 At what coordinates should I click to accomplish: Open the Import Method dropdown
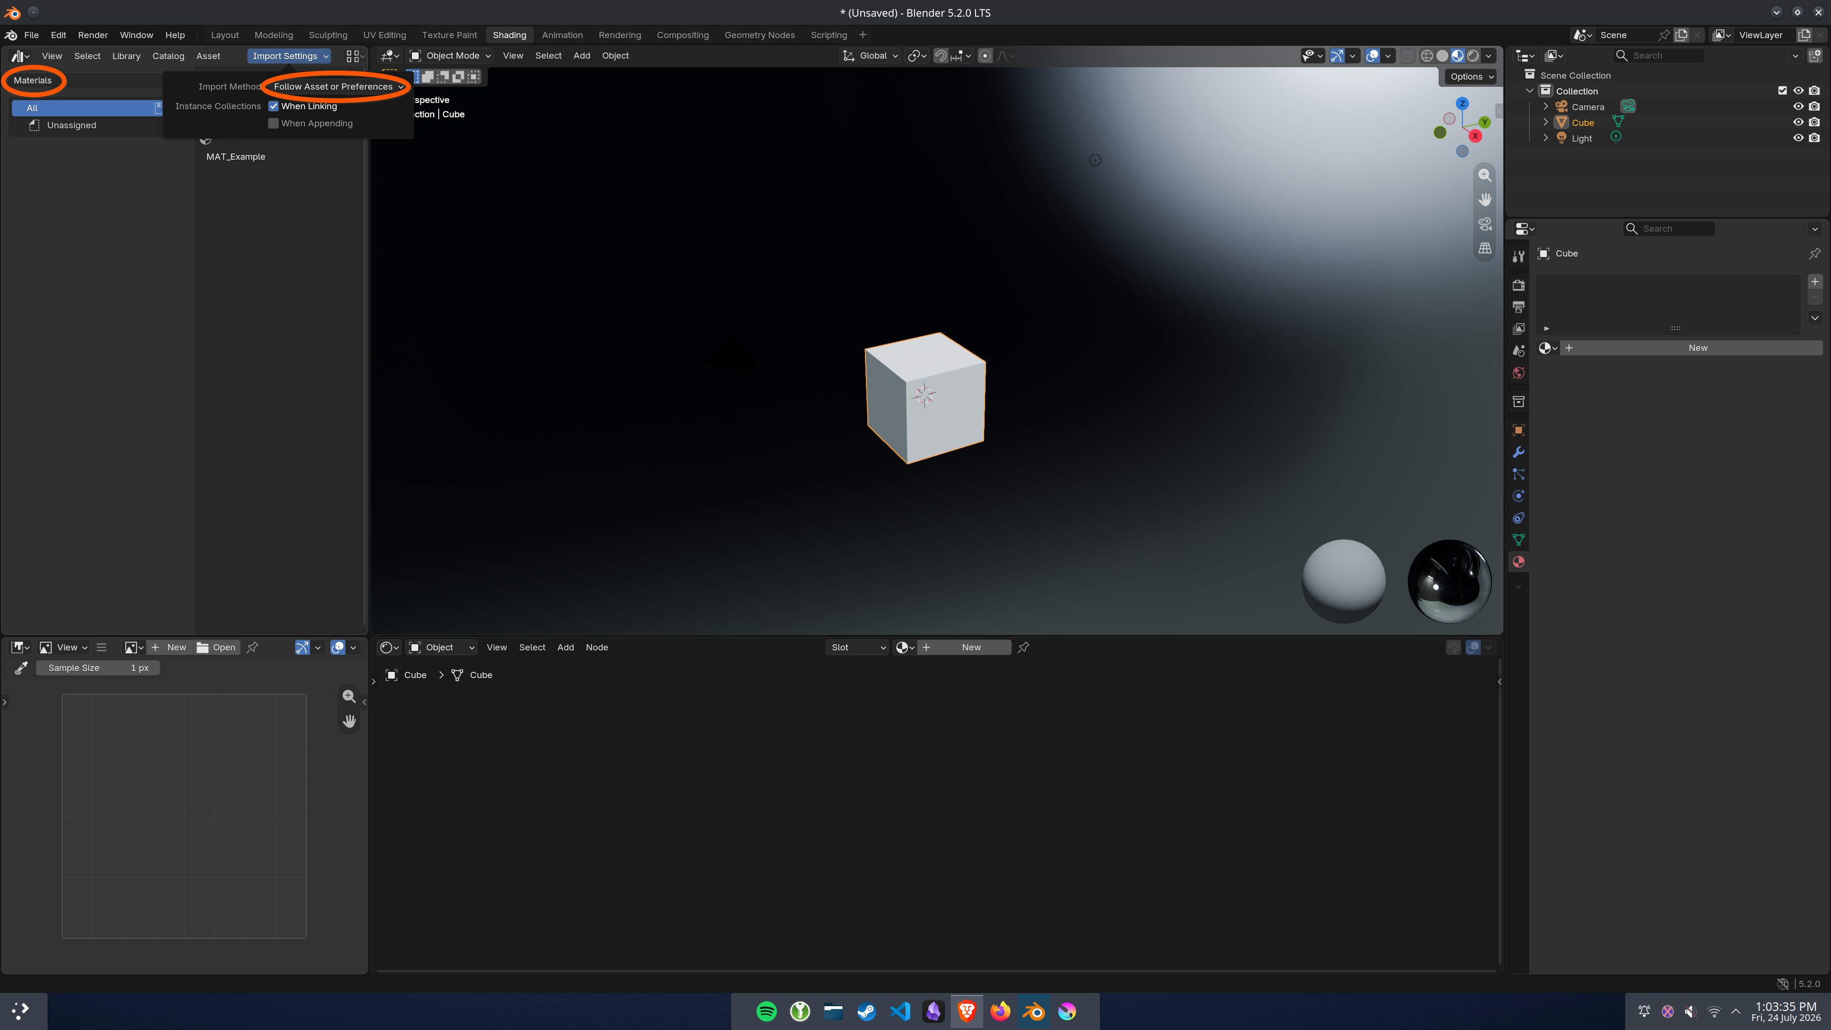pyautogui.click(x=337, y=87)
